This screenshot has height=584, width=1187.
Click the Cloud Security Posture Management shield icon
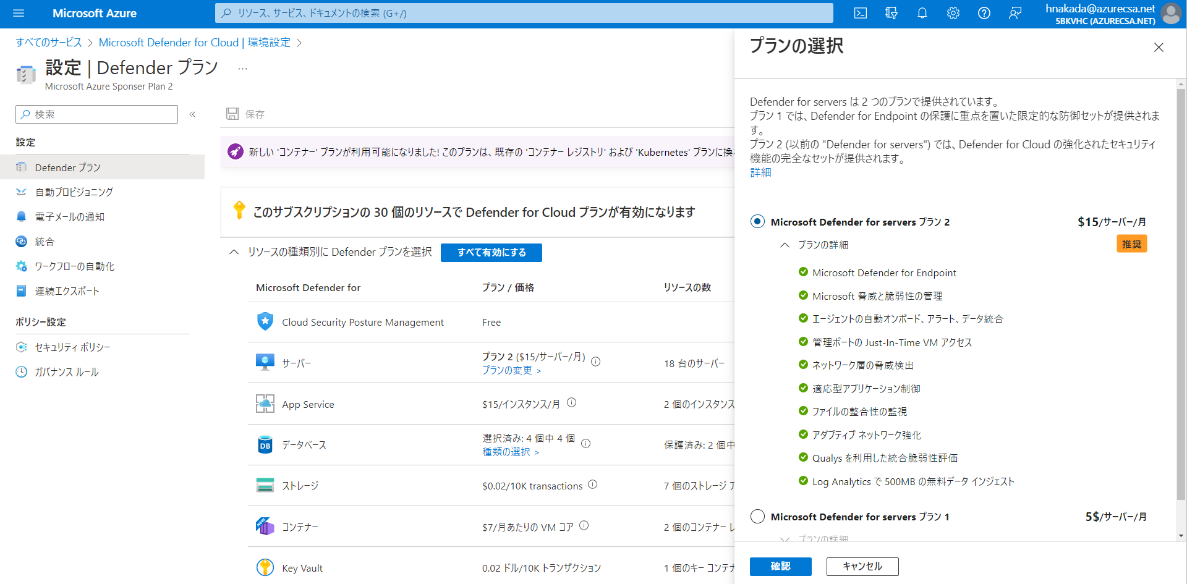coord(265,321)
